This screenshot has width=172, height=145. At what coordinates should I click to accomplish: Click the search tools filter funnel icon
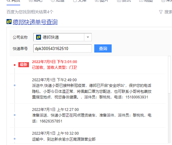pos(161,12)
